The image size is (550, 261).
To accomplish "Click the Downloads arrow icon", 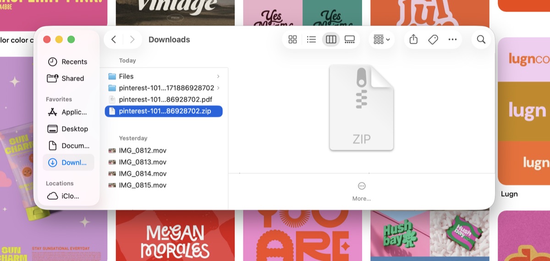I will pos(52,162).
